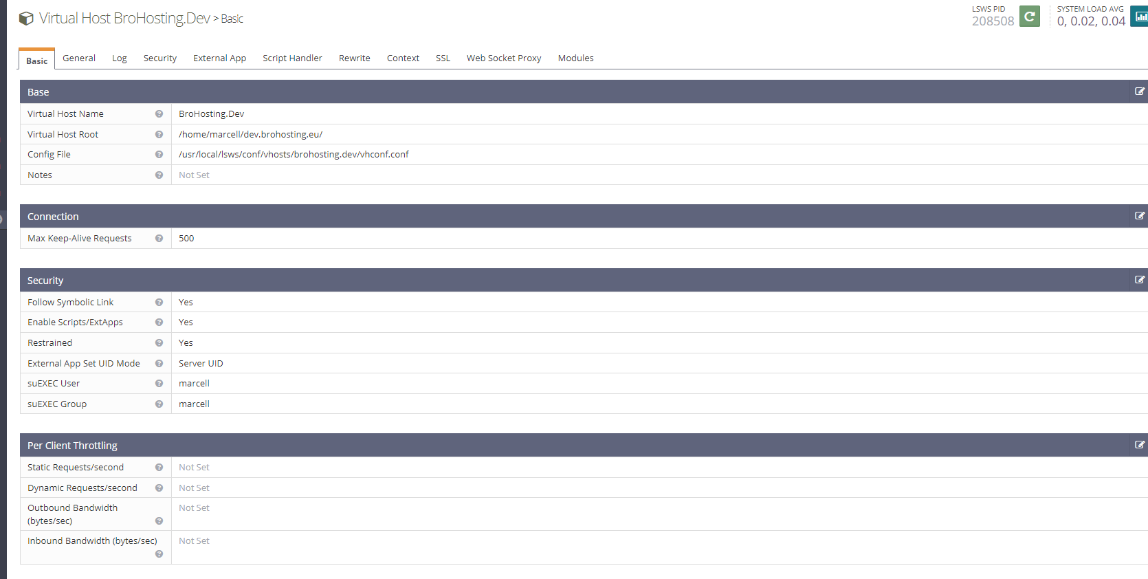Viewport: 1148px width, 579px height.
Task: Show help for Inbound Bandwidth
Action: coord(159,554)
